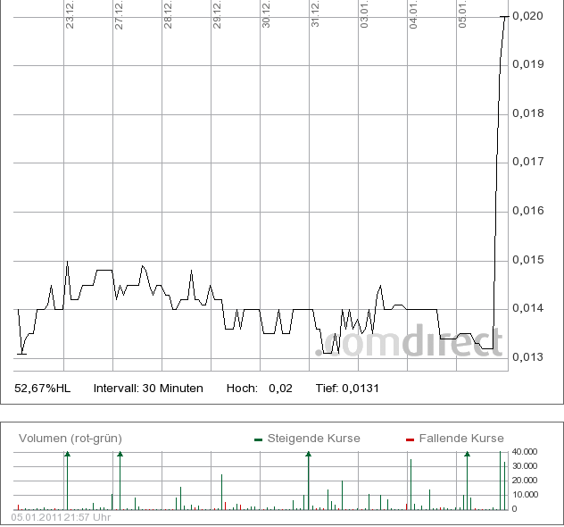Click the leftmost green volume spike arrow
Screen dimensions: 564x527
coord(66,455)
